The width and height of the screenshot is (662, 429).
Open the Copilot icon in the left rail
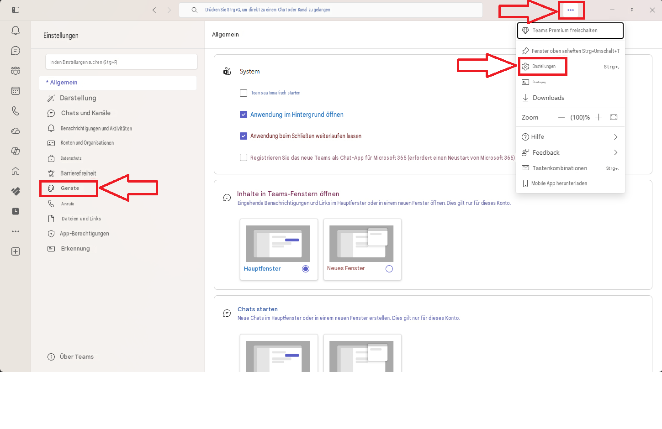pyautogui.click(x=16, y=151)
